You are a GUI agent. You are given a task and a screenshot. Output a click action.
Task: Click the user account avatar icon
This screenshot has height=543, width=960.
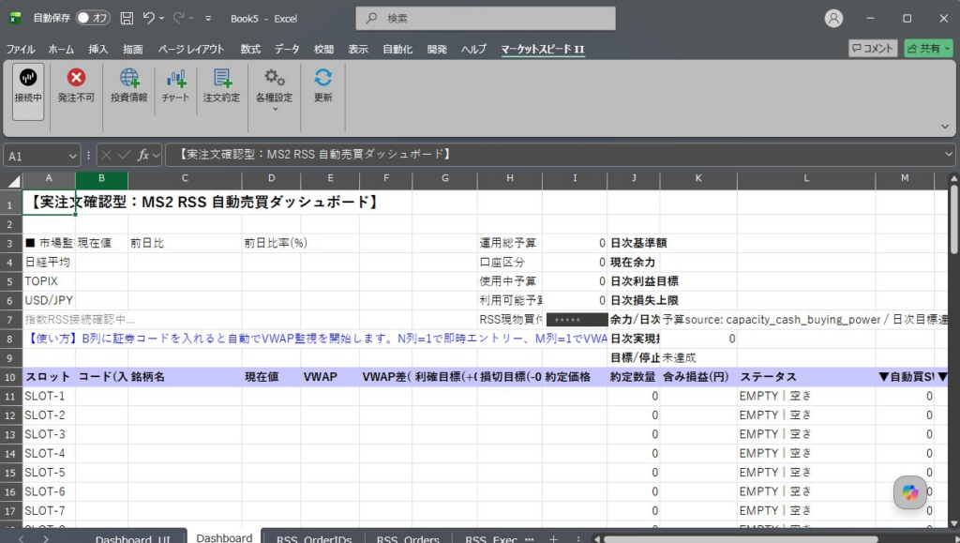point(833,19)
